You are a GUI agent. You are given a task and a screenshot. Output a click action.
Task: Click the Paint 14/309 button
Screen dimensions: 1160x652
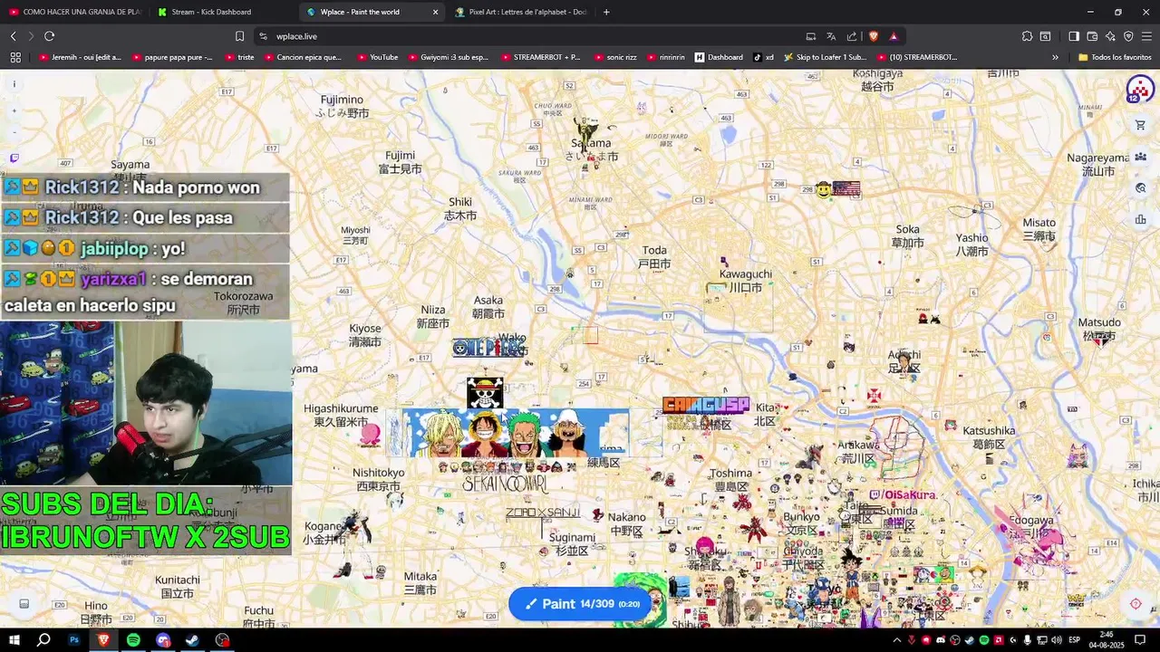(580, 604)
